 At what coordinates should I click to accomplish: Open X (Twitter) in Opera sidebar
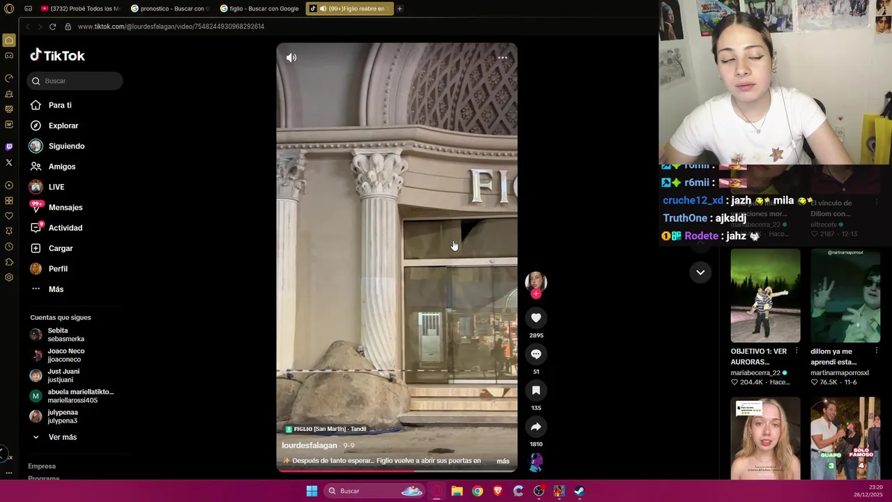point(9,162)
